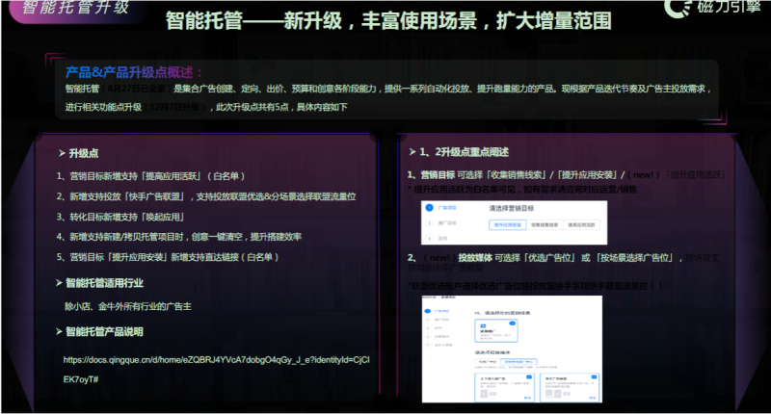Click the 升级点 section arrow heading
771x414 pixels.
pos(78,153)
